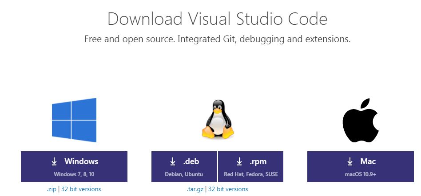This screenshot has width=421, height=196.
Task: Click the Linux Tux penguin logo
Action: (218, 119)
